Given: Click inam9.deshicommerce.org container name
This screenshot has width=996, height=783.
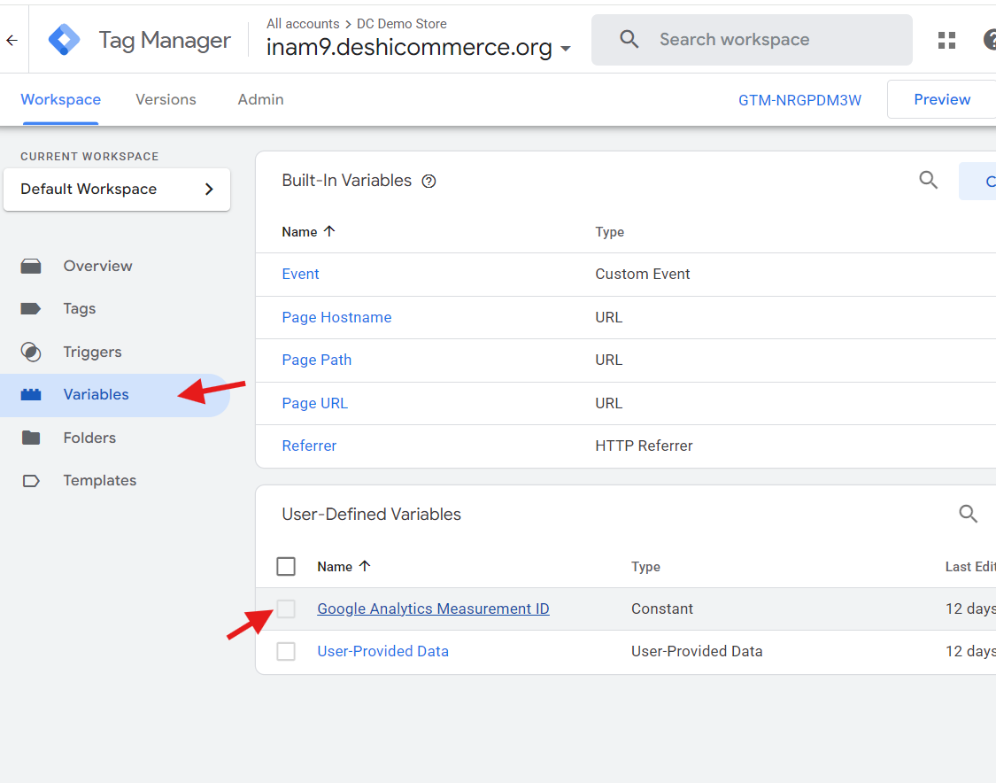Looking at the screenshot, I should (x=409, y=47).
